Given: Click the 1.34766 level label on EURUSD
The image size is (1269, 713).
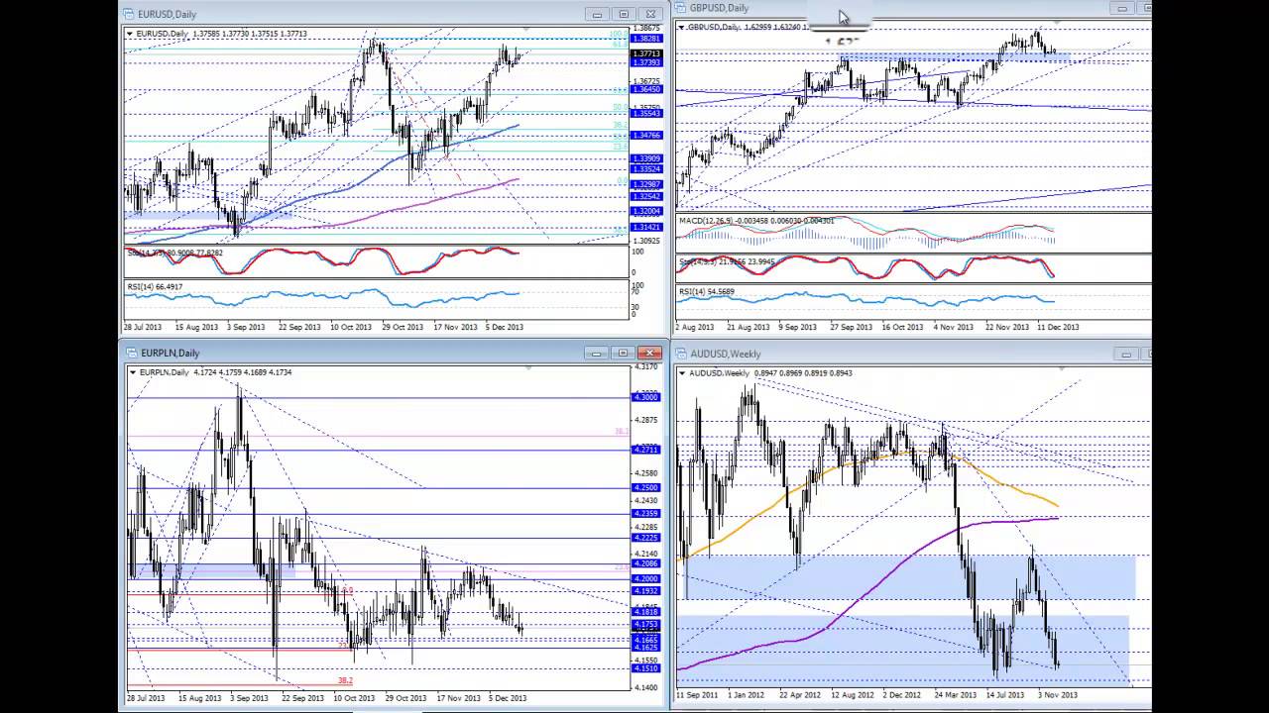Looking at the screenshot, I should point(646,135).
